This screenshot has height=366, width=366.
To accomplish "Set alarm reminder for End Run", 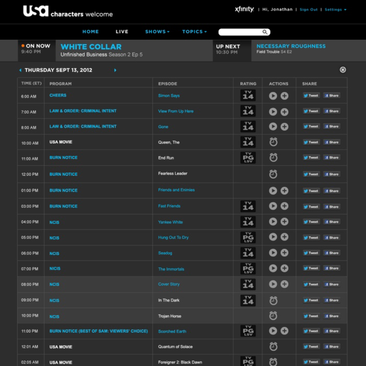I will 273,157.
